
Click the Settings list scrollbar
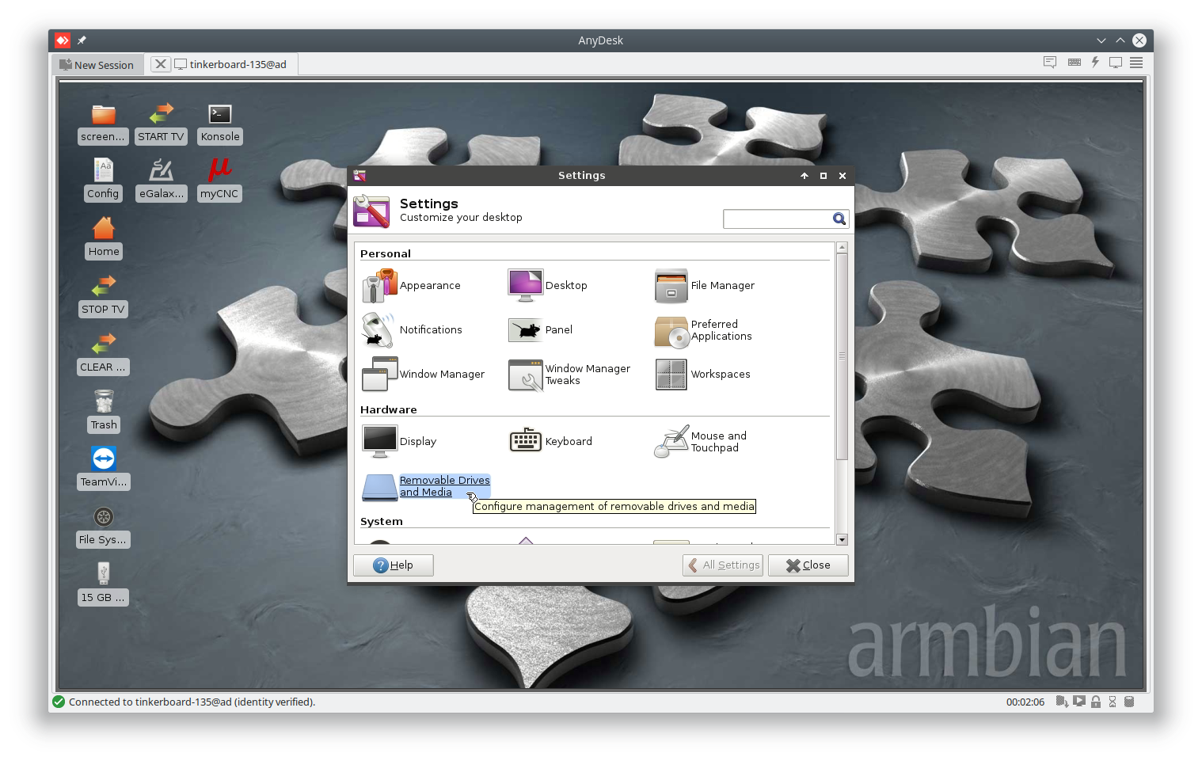(842, 356)
